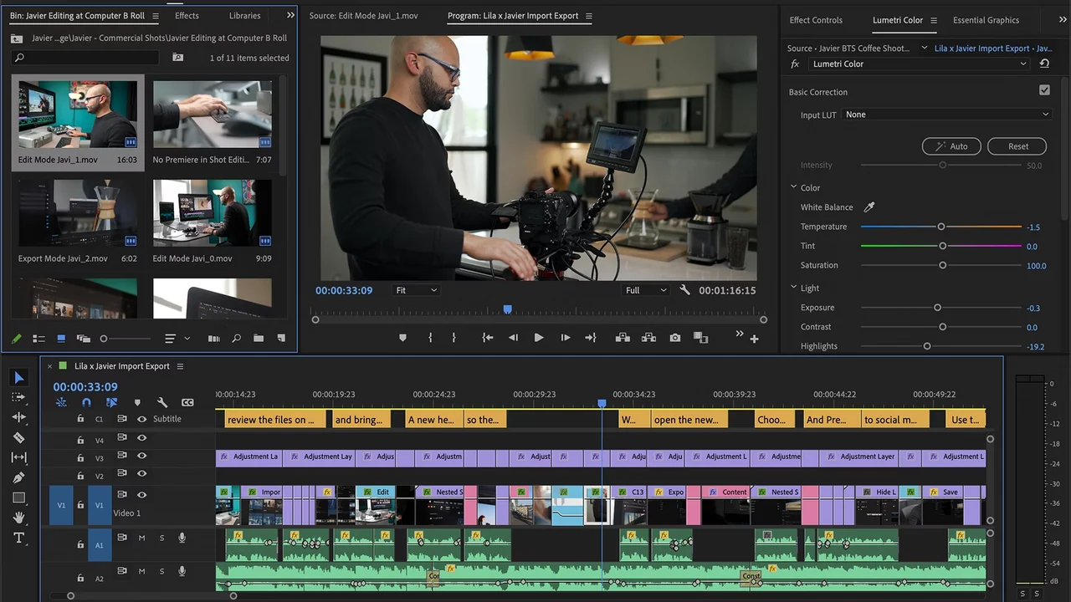Select the Razor tool
1071x602 pixels.
[19, 437]
